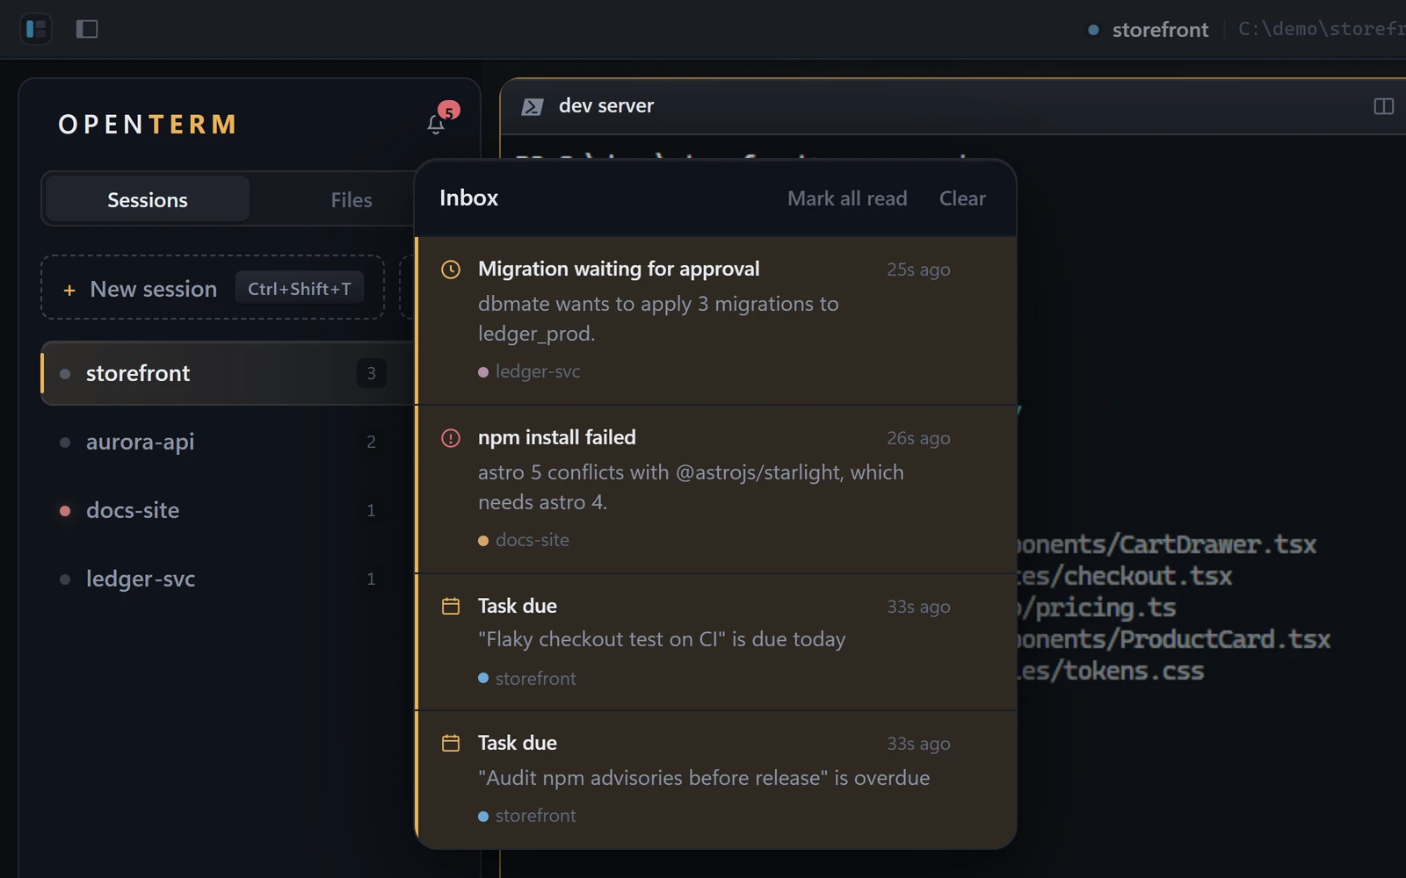Start a New session
This screenshot has height=878, width=1406.
pos(213,288)
